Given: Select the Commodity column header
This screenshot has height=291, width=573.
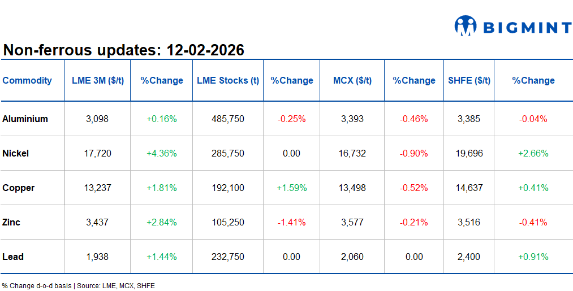Looking at the screenshot, I should coord(27,80).
